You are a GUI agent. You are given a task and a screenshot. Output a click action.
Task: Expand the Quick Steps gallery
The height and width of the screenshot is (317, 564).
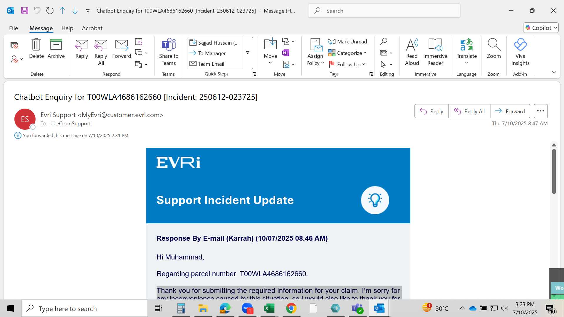coord(248,53)
